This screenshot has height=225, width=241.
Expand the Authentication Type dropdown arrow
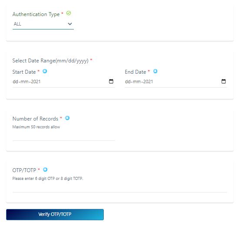coord(70,24)
